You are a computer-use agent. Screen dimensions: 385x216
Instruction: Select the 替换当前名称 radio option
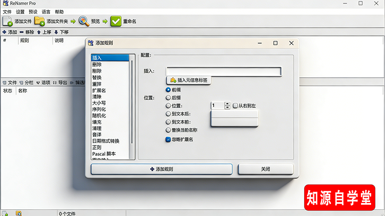click(x=168, y=130)
